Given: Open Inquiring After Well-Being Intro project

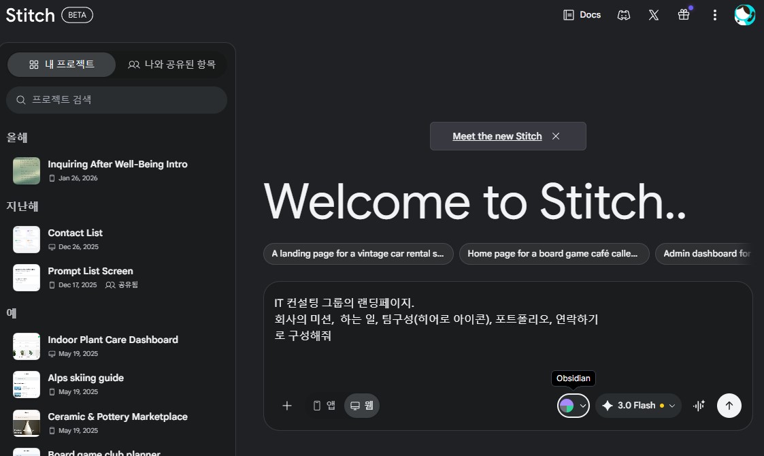Looking at the screenshot, I should [x=118, y=170].
